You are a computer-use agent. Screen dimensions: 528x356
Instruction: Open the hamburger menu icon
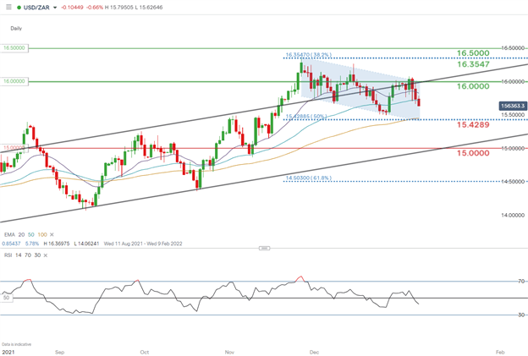coord(8,7)
